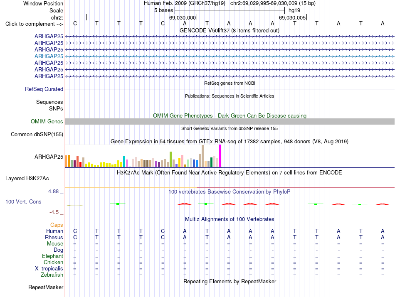The height and width of the screenshot is (297, 395).
Task: Click the chr2:69,029,995-69,030,009 (15 bp) range text
Action: (x=273, y=3)
